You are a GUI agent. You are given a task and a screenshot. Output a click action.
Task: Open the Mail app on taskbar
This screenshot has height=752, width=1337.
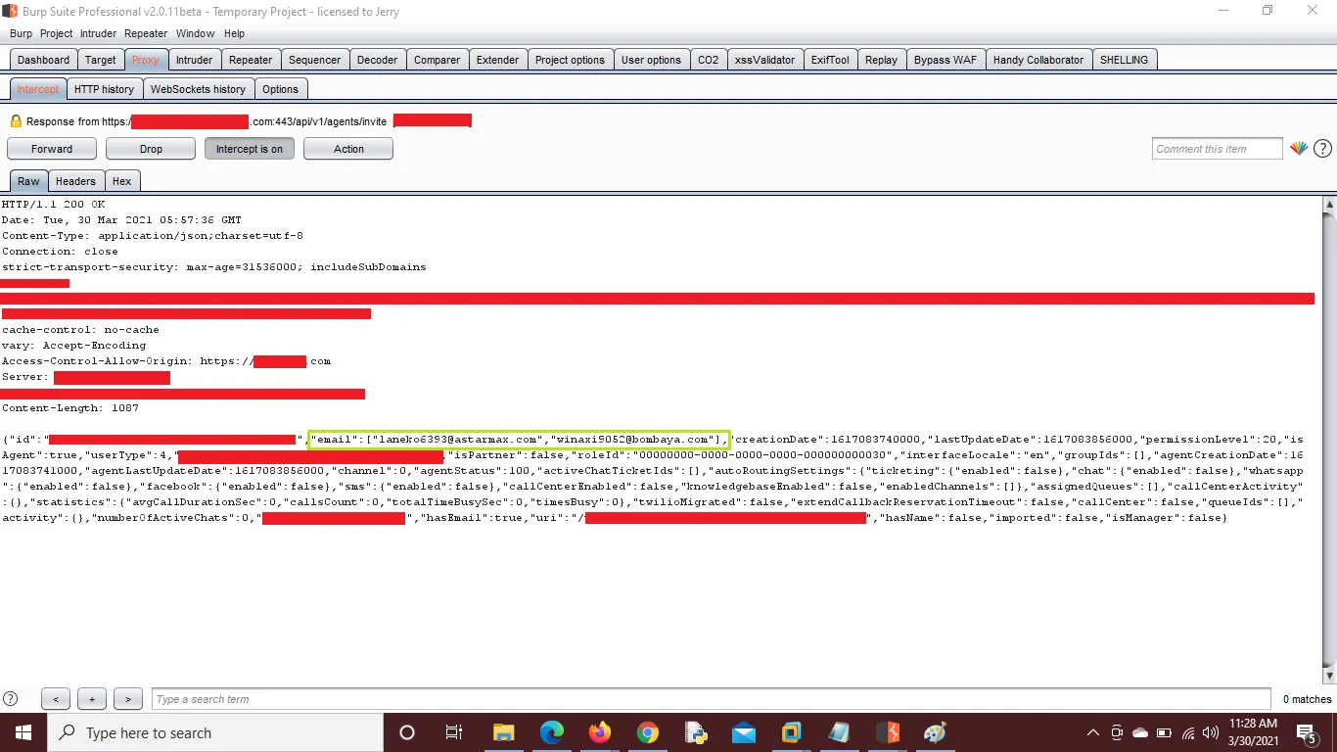(744, 732)
